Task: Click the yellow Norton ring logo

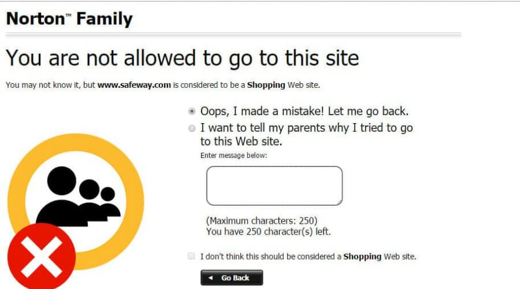Action: click(x=76, y=201)
